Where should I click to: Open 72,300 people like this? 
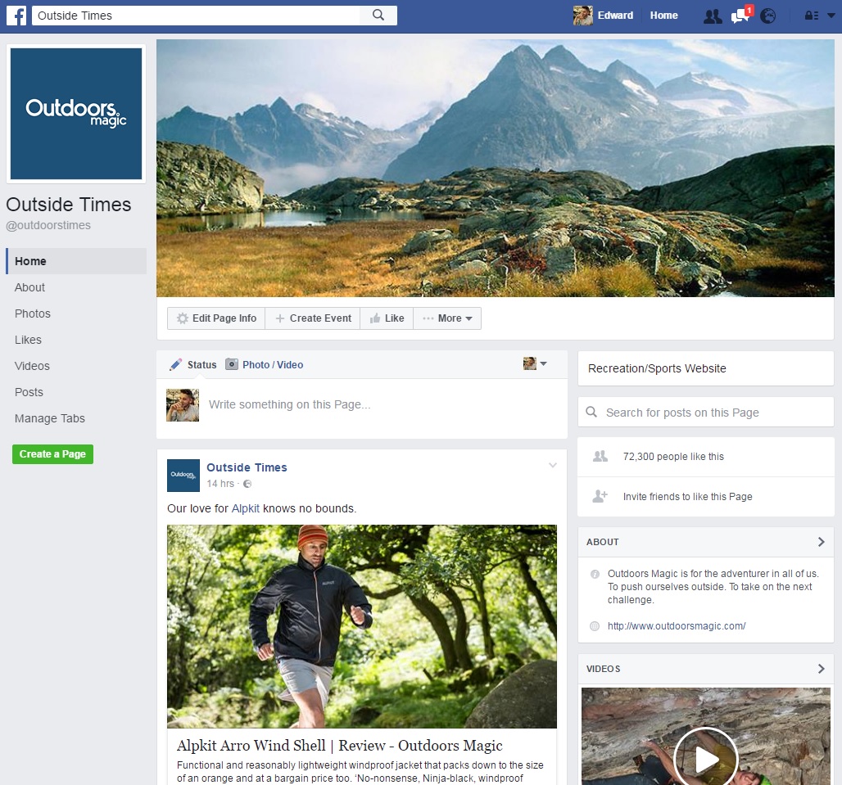click(673, 457)
